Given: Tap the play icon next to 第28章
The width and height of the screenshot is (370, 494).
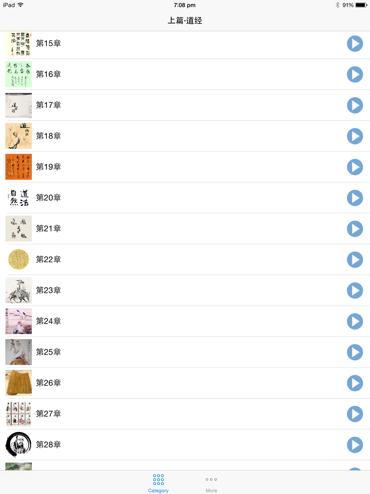Looking at the screenshot, I should point(354,445).
